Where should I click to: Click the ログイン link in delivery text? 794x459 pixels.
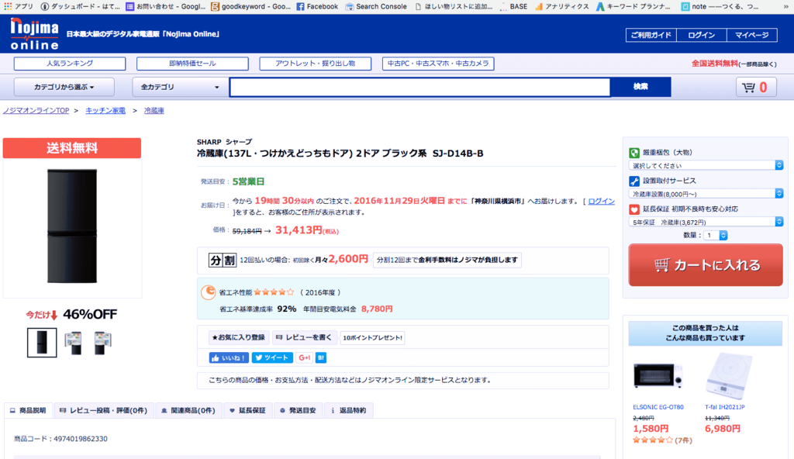pos(601,201)
